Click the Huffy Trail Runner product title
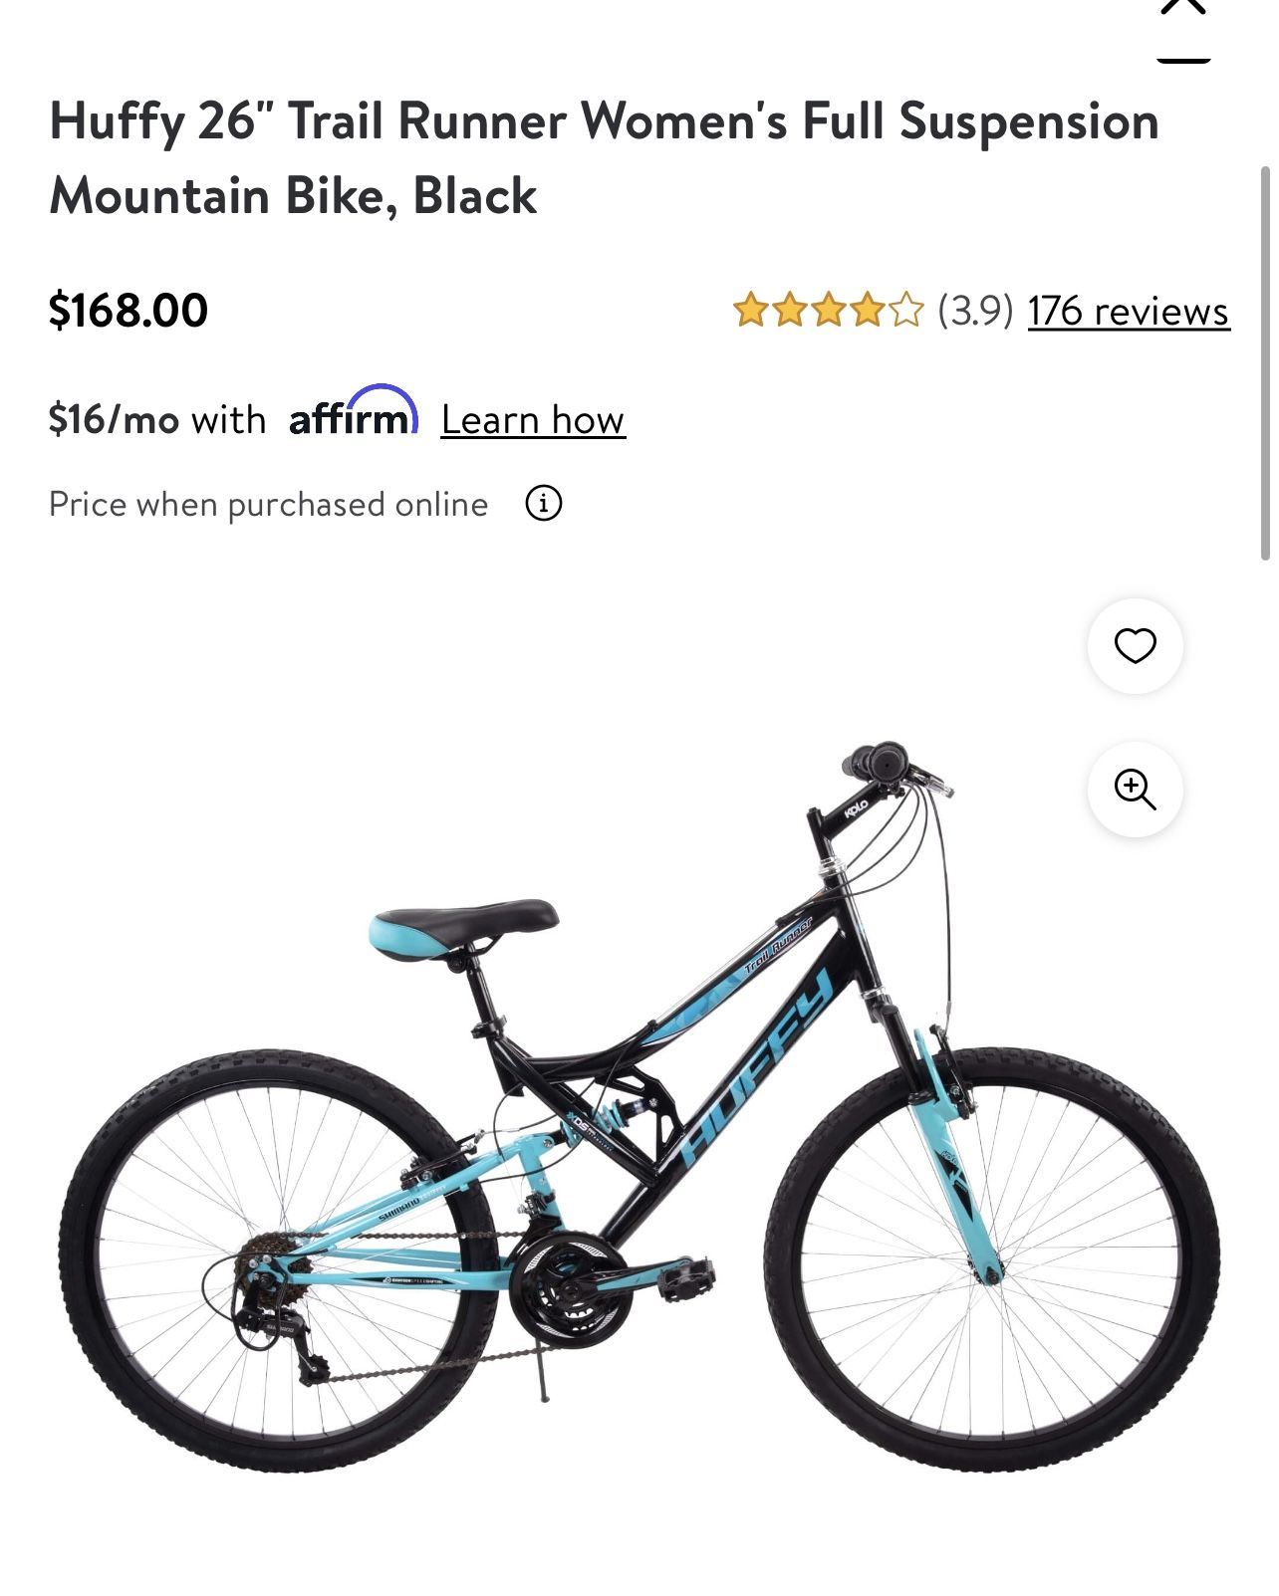 [x=604, y=158]
